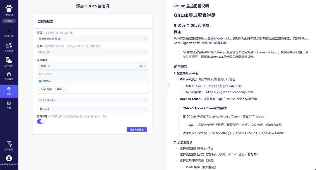The height and width of the screenshot is (170, 316).
Task: Open the 工作空间 sidebar icon
Action: click(9, 60)
